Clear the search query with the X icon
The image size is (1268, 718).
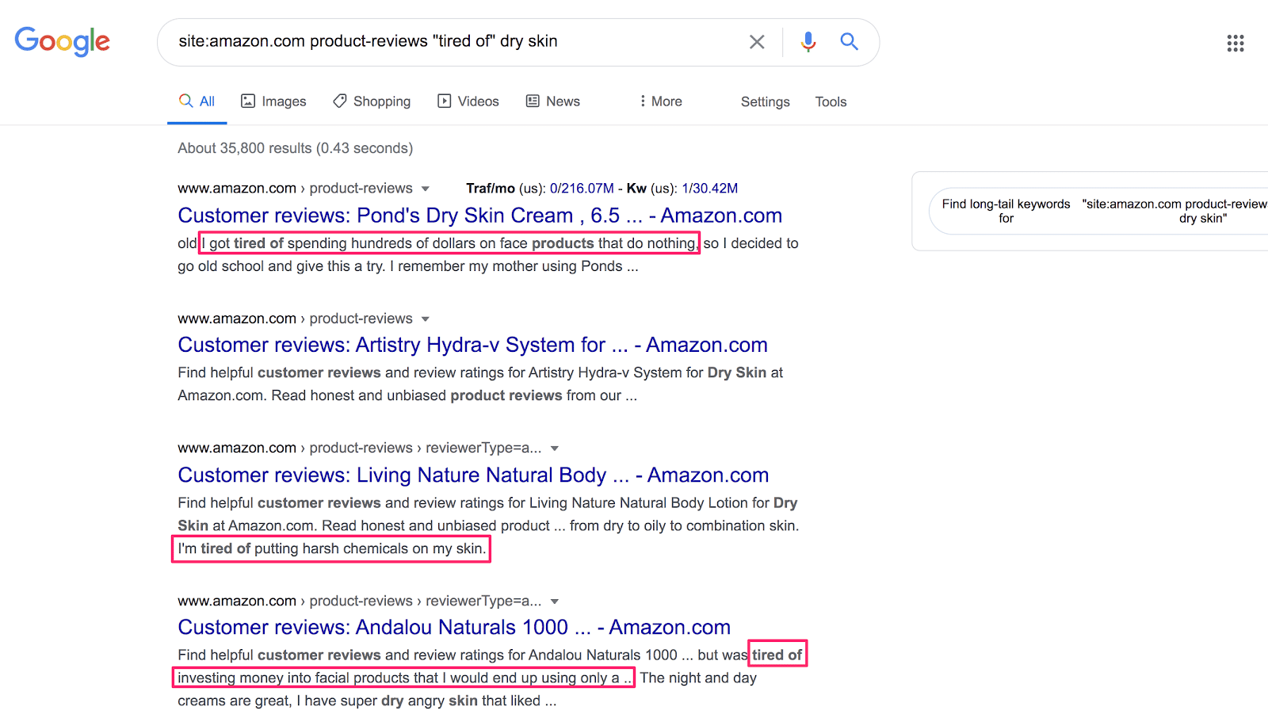pos(757,42)
